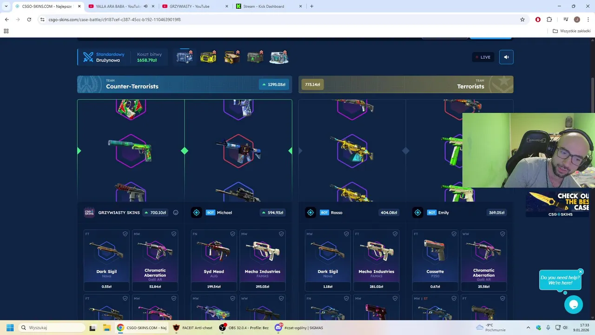Click the Counter-Terrorists team header

pos(185,84)
